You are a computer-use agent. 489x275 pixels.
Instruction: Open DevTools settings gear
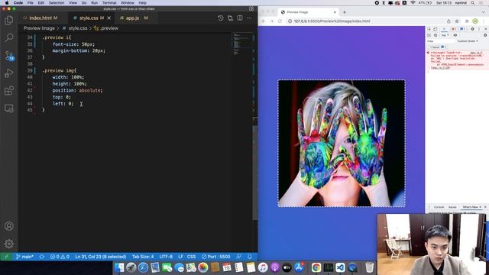472,29
